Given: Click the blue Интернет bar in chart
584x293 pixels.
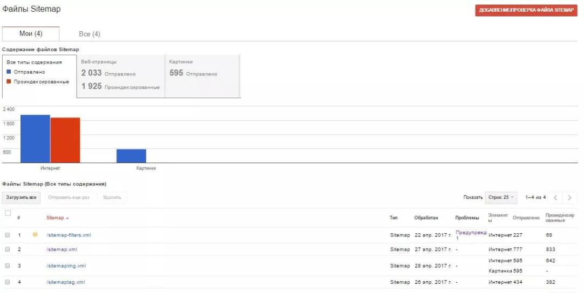Looking at the screenshot, I should click(x=35, y=139).
